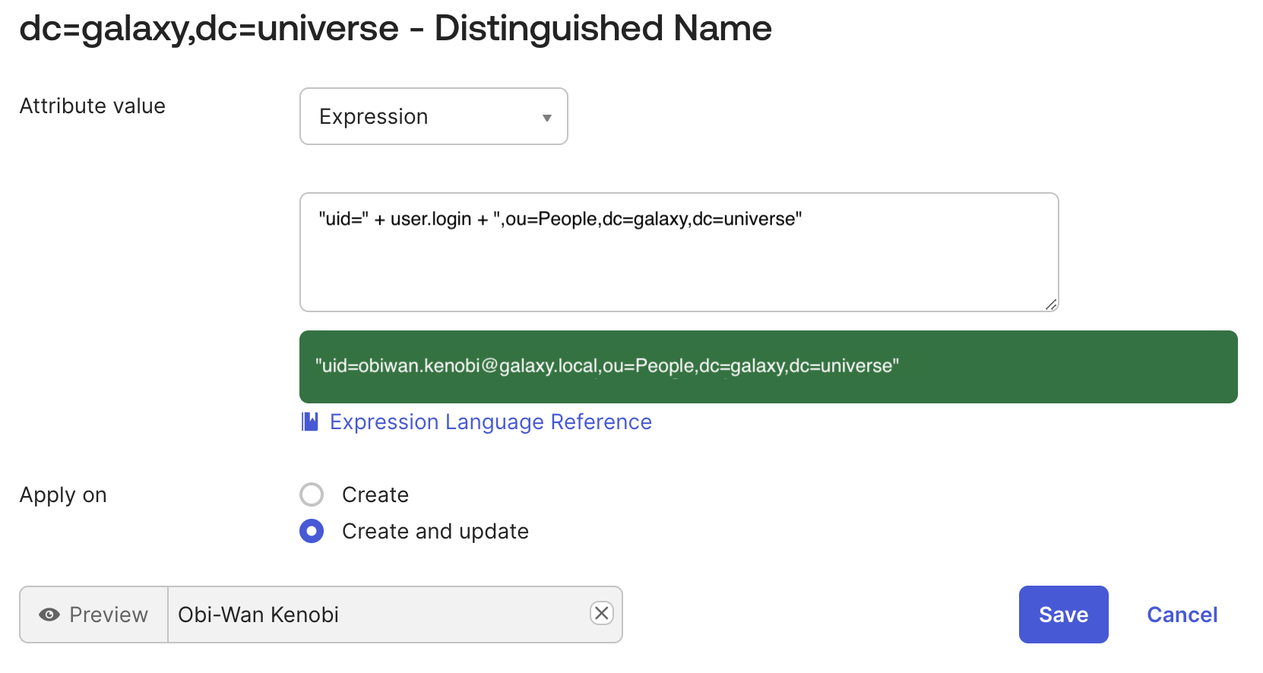This screenshot has width=1263, height=673.
Task: Select the Create radio button
Action: point(312,494)
